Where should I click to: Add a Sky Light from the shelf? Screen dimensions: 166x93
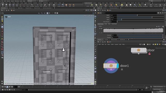(127, 5)
